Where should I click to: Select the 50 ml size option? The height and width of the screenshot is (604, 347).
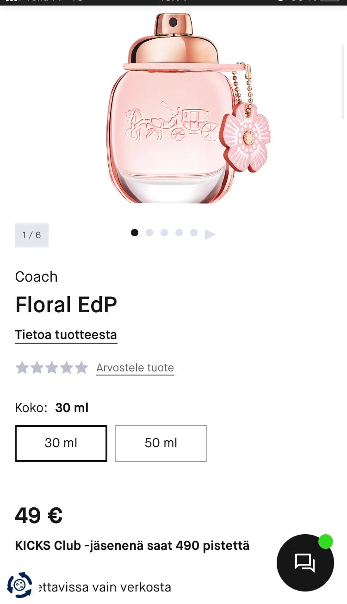pyautogui.click(x=161, y=443)
